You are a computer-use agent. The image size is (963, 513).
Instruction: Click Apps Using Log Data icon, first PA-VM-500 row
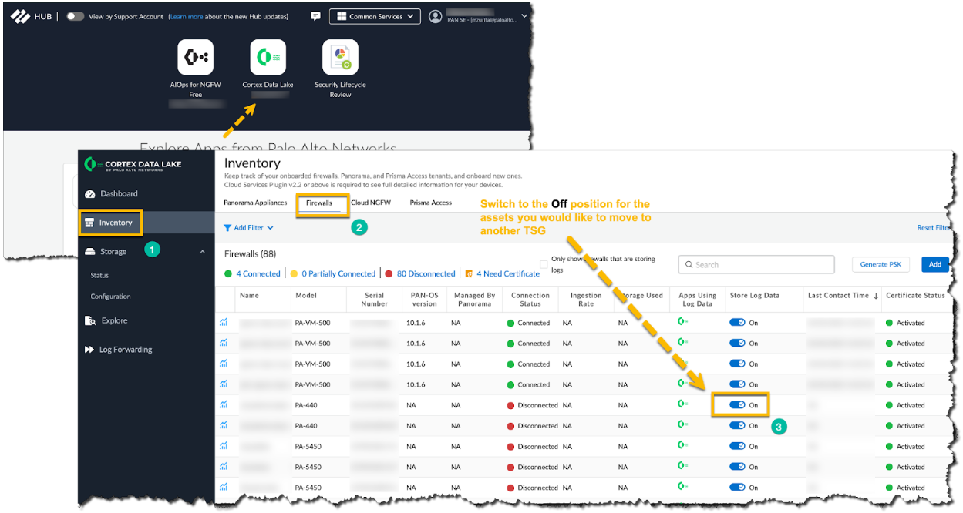pos(683,323)
